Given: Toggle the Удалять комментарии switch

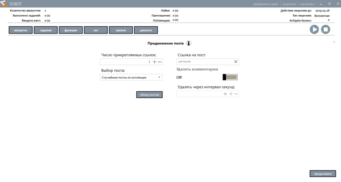Looking at the screenshot, I should (x=230, y=77).
